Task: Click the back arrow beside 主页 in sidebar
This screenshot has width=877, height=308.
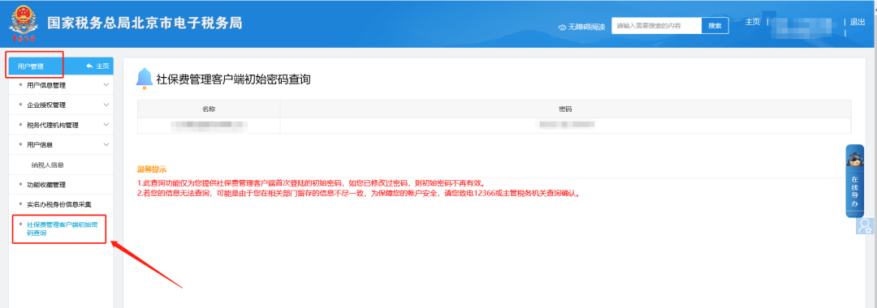Action: pyautogui.click(x=89, y=66)
